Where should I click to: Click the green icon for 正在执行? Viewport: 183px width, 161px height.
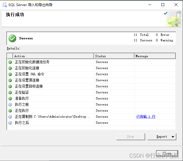[x=10, y=111]
